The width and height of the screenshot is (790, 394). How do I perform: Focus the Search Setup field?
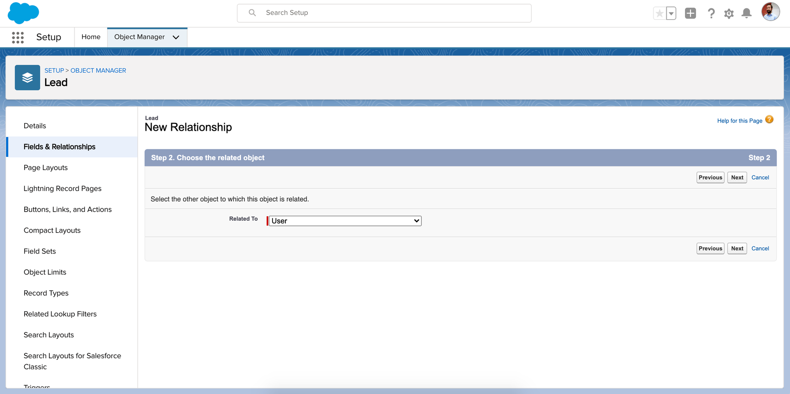pos(384,13)
